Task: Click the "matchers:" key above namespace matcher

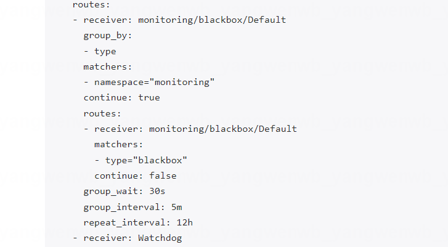Action: tap(108, 67)
